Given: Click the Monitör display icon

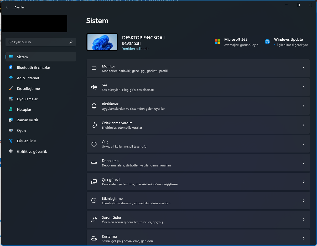Looking at the screenshot, I should 94,68.
